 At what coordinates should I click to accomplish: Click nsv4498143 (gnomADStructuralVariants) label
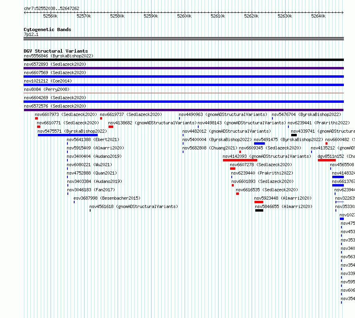point(242,123)
